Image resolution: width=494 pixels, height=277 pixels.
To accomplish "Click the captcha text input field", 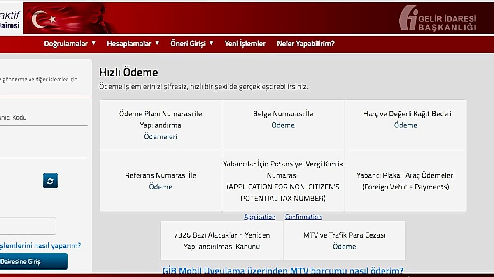I will click(27, 226).
